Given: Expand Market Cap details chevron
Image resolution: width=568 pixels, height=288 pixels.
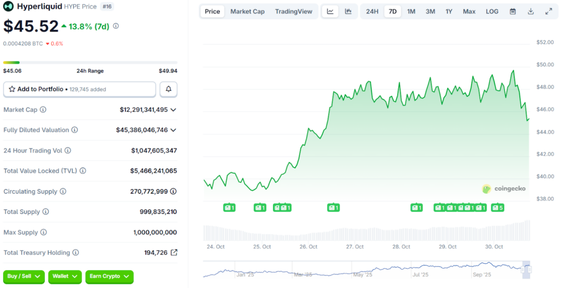Looking at the screenshot, I should pyautogui.click(x=173, y=110).
